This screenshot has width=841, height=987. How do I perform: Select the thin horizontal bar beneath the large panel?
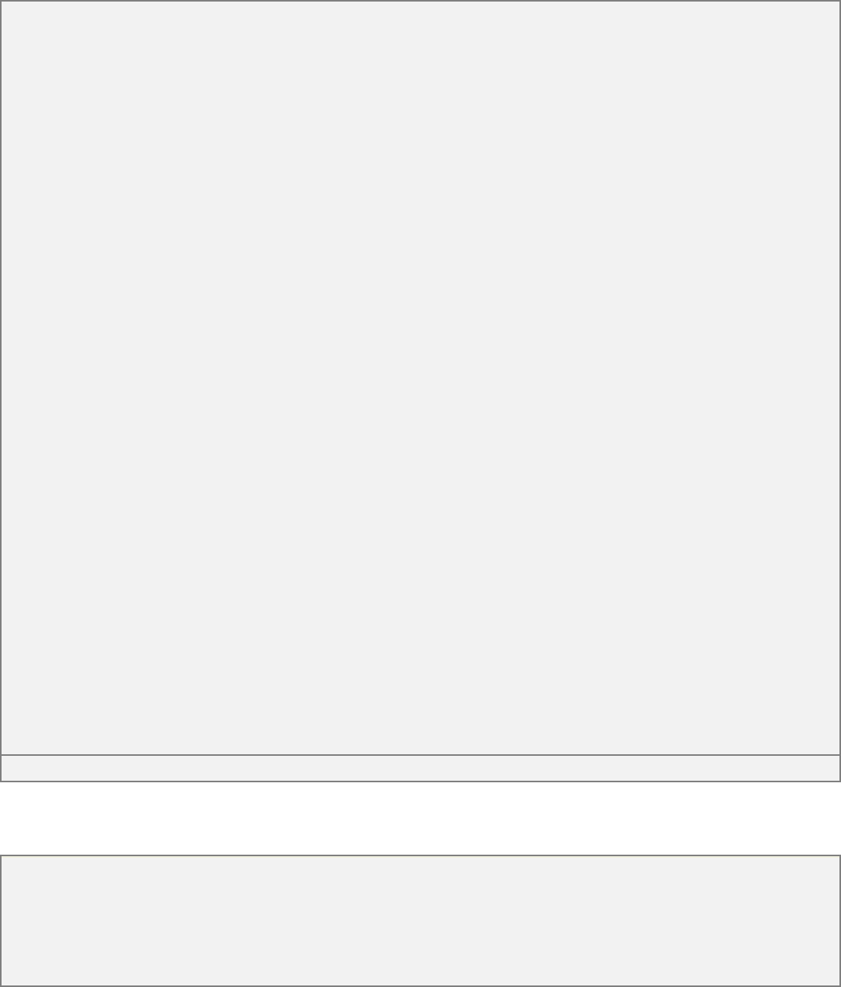pyautogui.click(x=420, y=768)
